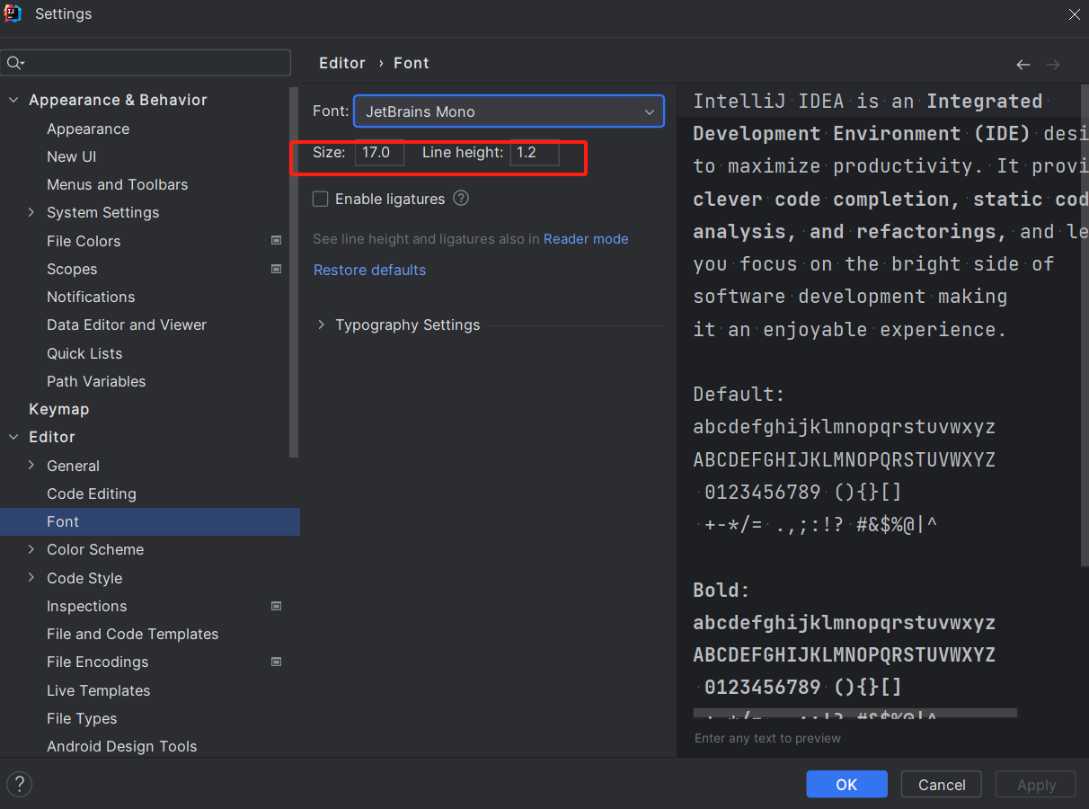The width and height of the screenshot is (1089, 809).
Task: Click the Scopes project-level icon
Action: [276, 269]
